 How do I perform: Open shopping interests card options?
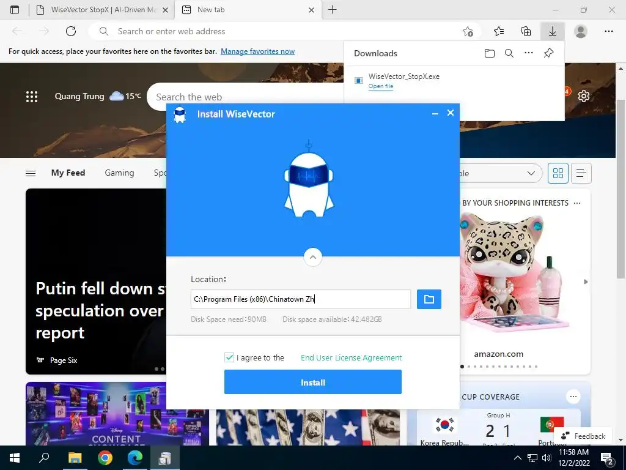pos(577,203)
